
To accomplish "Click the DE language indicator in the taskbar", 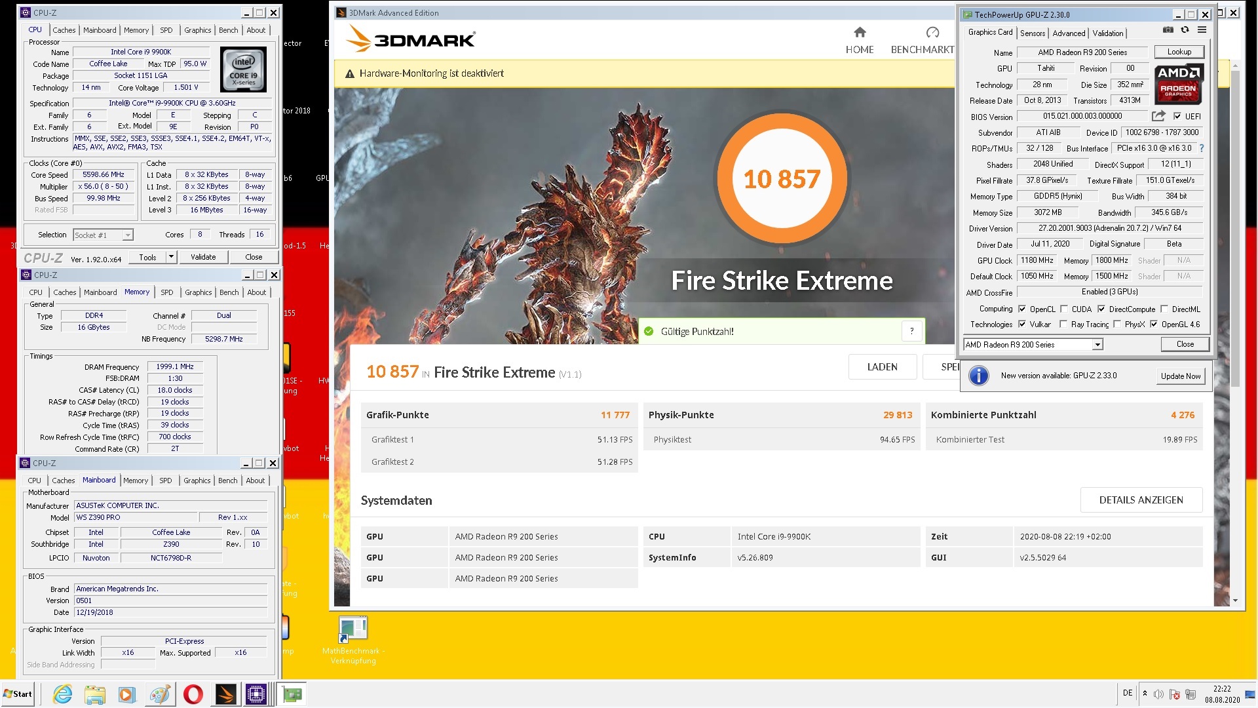I will coord(1127,693).
